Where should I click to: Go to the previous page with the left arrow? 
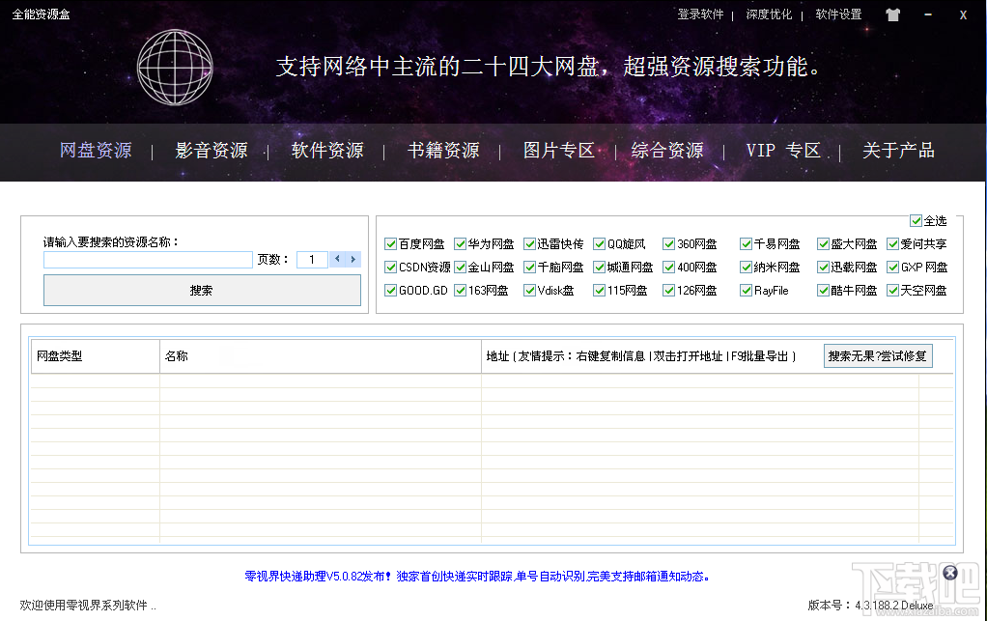(x=337, y=259)
